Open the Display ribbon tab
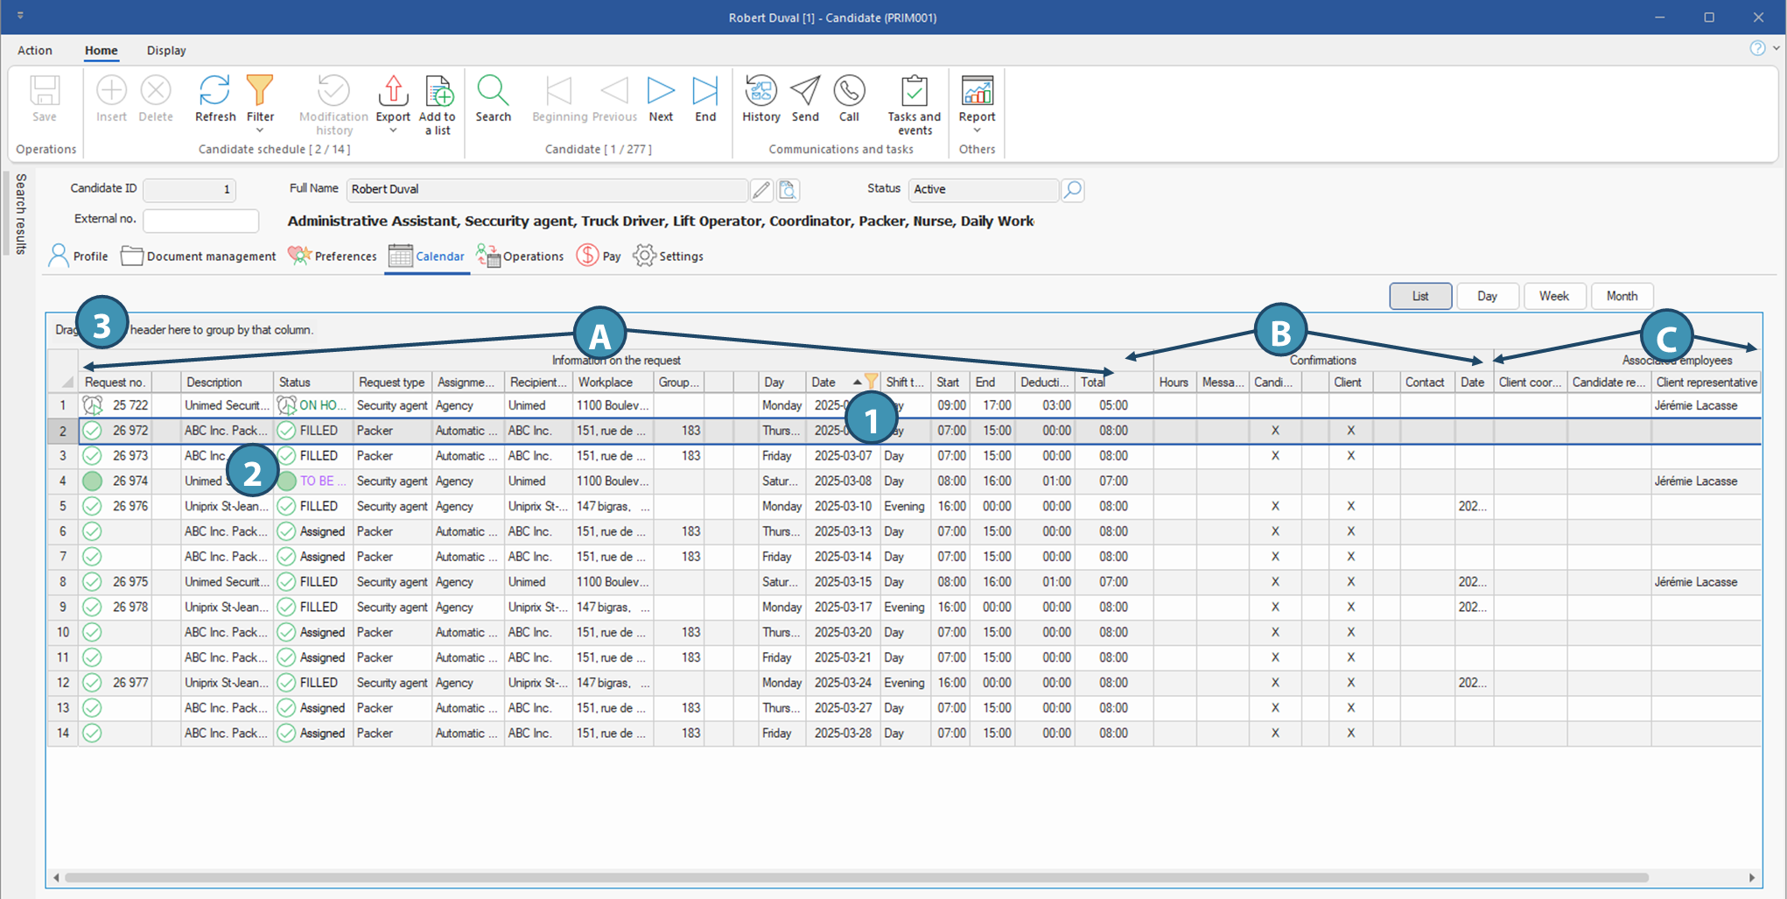 166,51
